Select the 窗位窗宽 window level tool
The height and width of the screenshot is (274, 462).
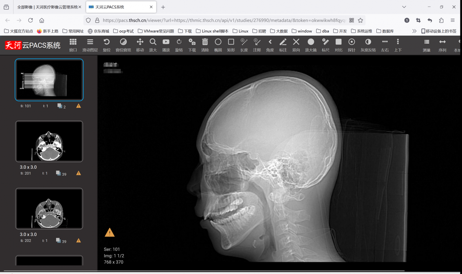click(123, 45)
